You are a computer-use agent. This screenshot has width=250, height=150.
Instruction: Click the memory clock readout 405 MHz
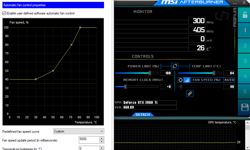click(x=197, y=30)
